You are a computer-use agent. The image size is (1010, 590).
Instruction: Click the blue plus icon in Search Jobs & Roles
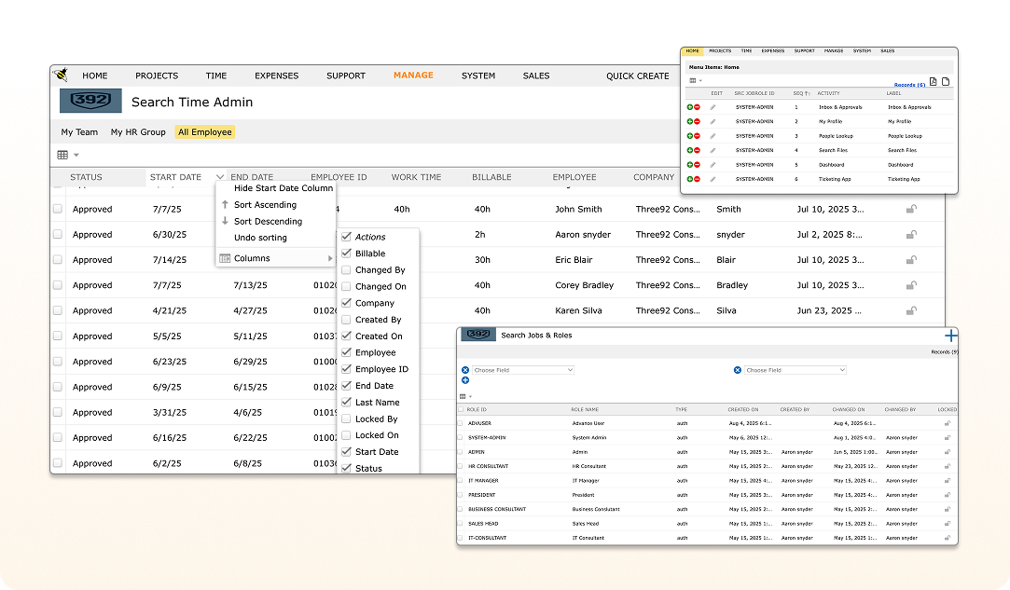point(950,336)
